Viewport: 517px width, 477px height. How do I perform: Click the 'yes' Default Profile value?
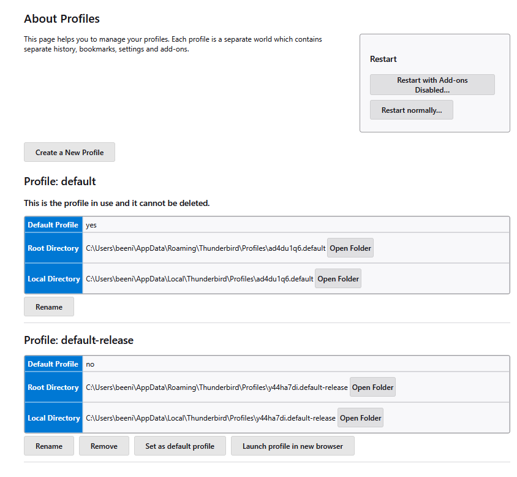(91, 225)
